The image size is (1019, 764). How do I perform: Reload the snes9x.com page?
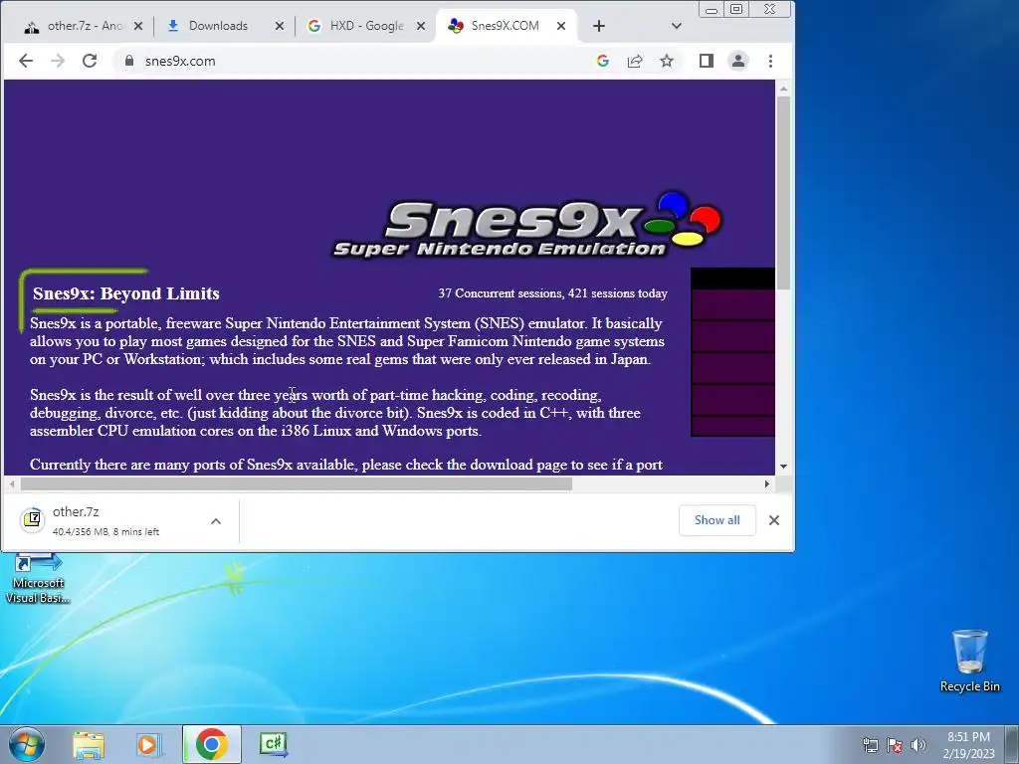(x=90, y=61)
